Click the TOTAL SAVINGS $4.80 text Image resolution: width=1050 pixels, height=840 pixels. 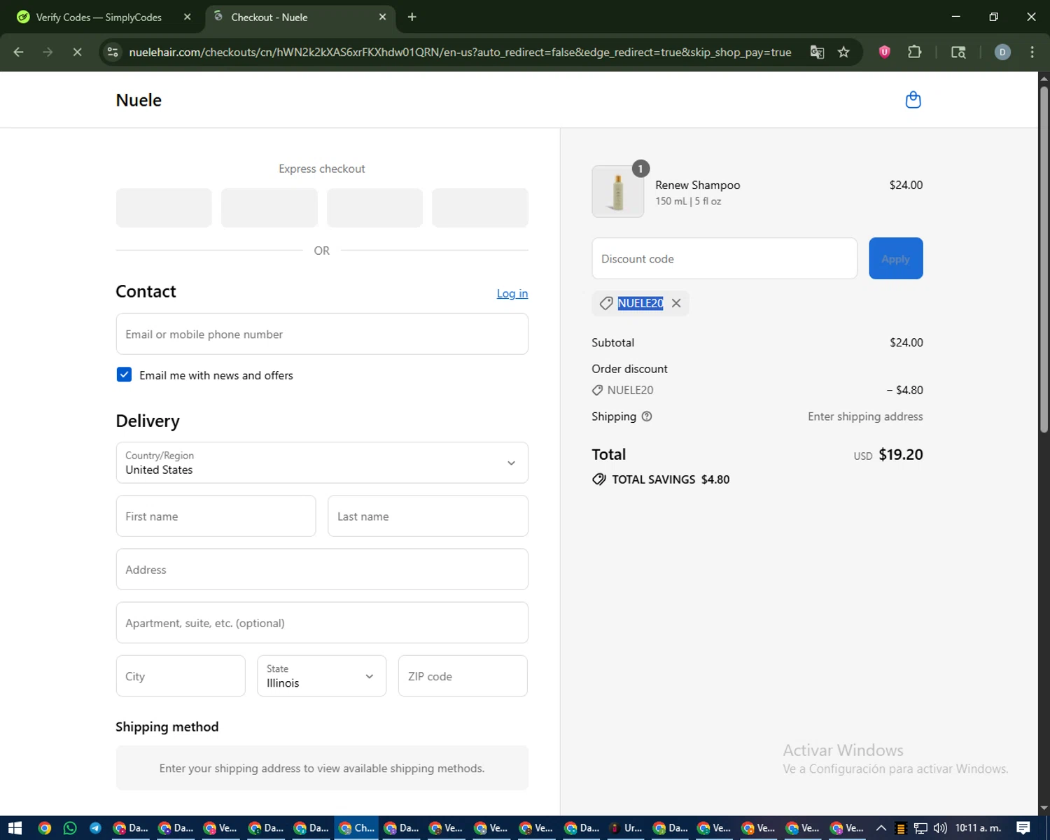pyautogui.click(x=671, y=479)
